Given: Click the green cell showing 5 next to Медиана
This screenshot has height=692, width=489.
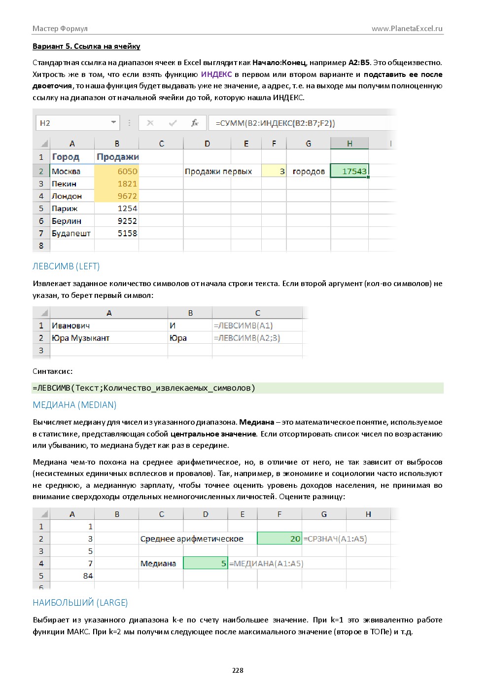Looking at the screenshot, I should (206, 563).
